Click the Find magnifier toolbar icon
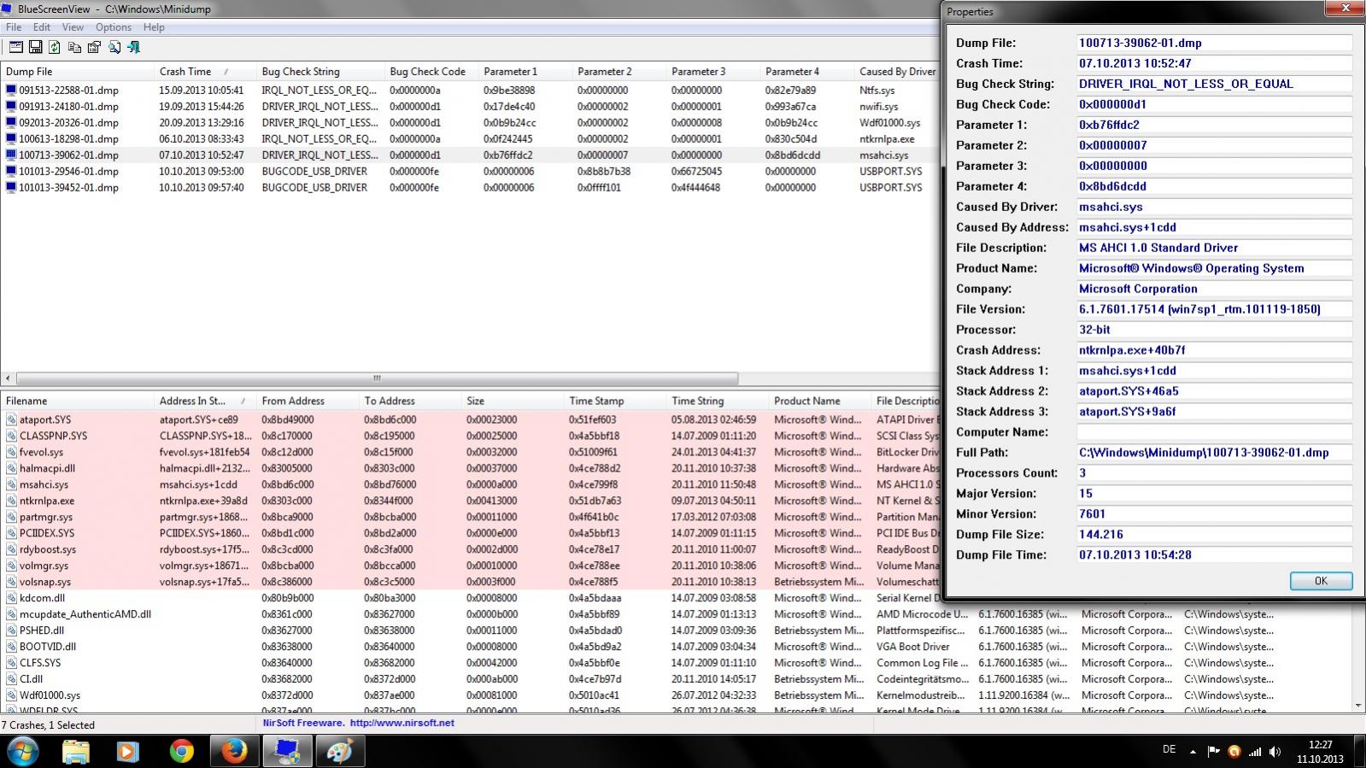Image resolution: width=1366 pixels, height=768 pixels. [114, 47]
